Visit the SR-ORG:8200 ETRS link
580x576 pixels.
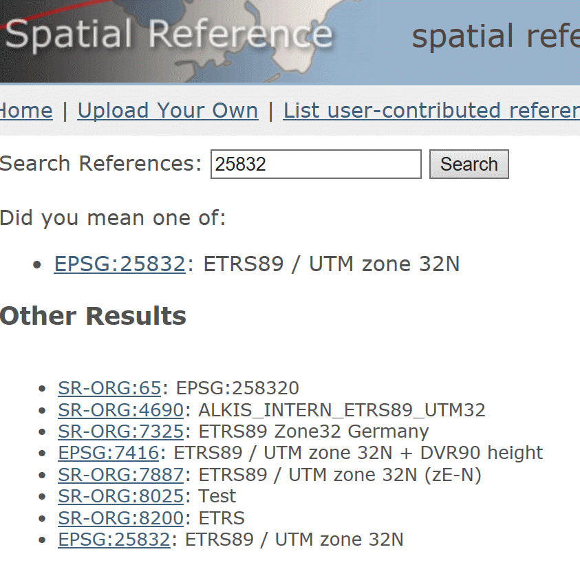point(120,518)
